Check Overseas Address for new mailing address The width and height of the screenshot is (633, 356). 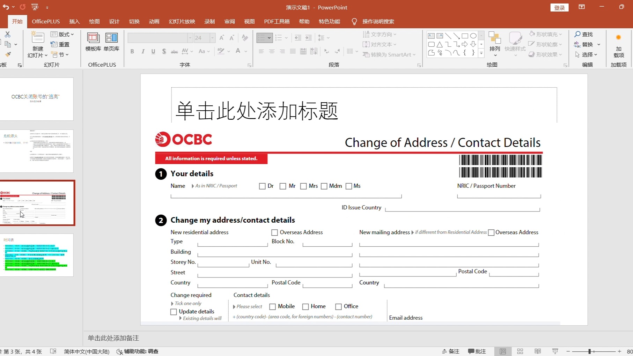pyautogui.click(x=491, y=232)
